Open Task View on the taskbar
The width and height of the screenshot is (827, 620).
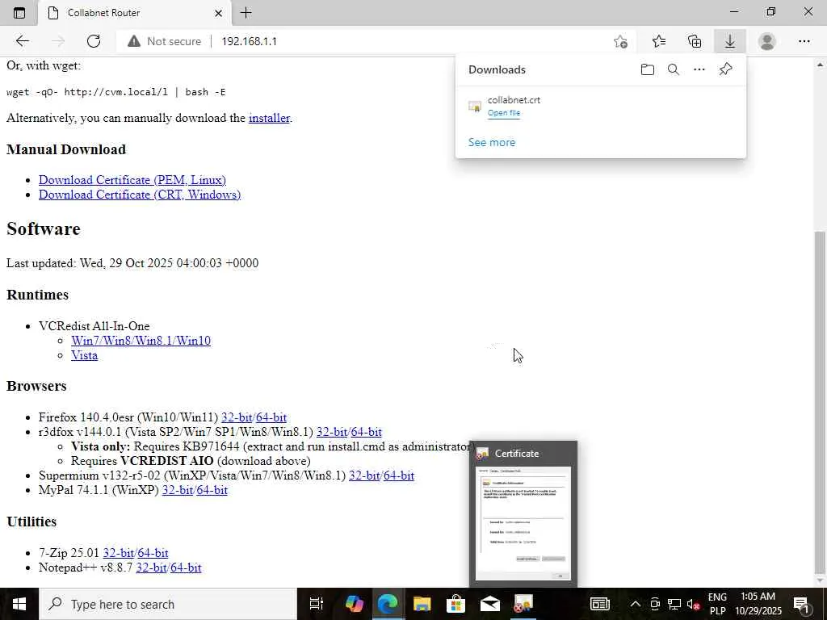316,604
